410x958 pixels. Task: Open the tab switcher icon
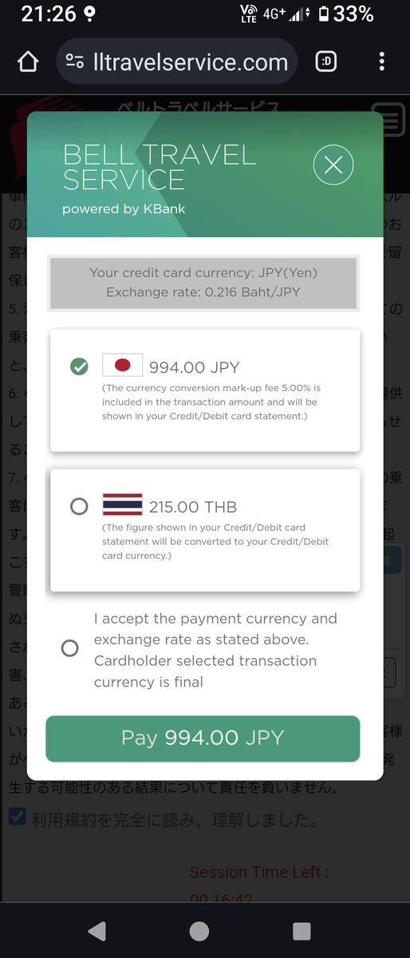point(326,62)
